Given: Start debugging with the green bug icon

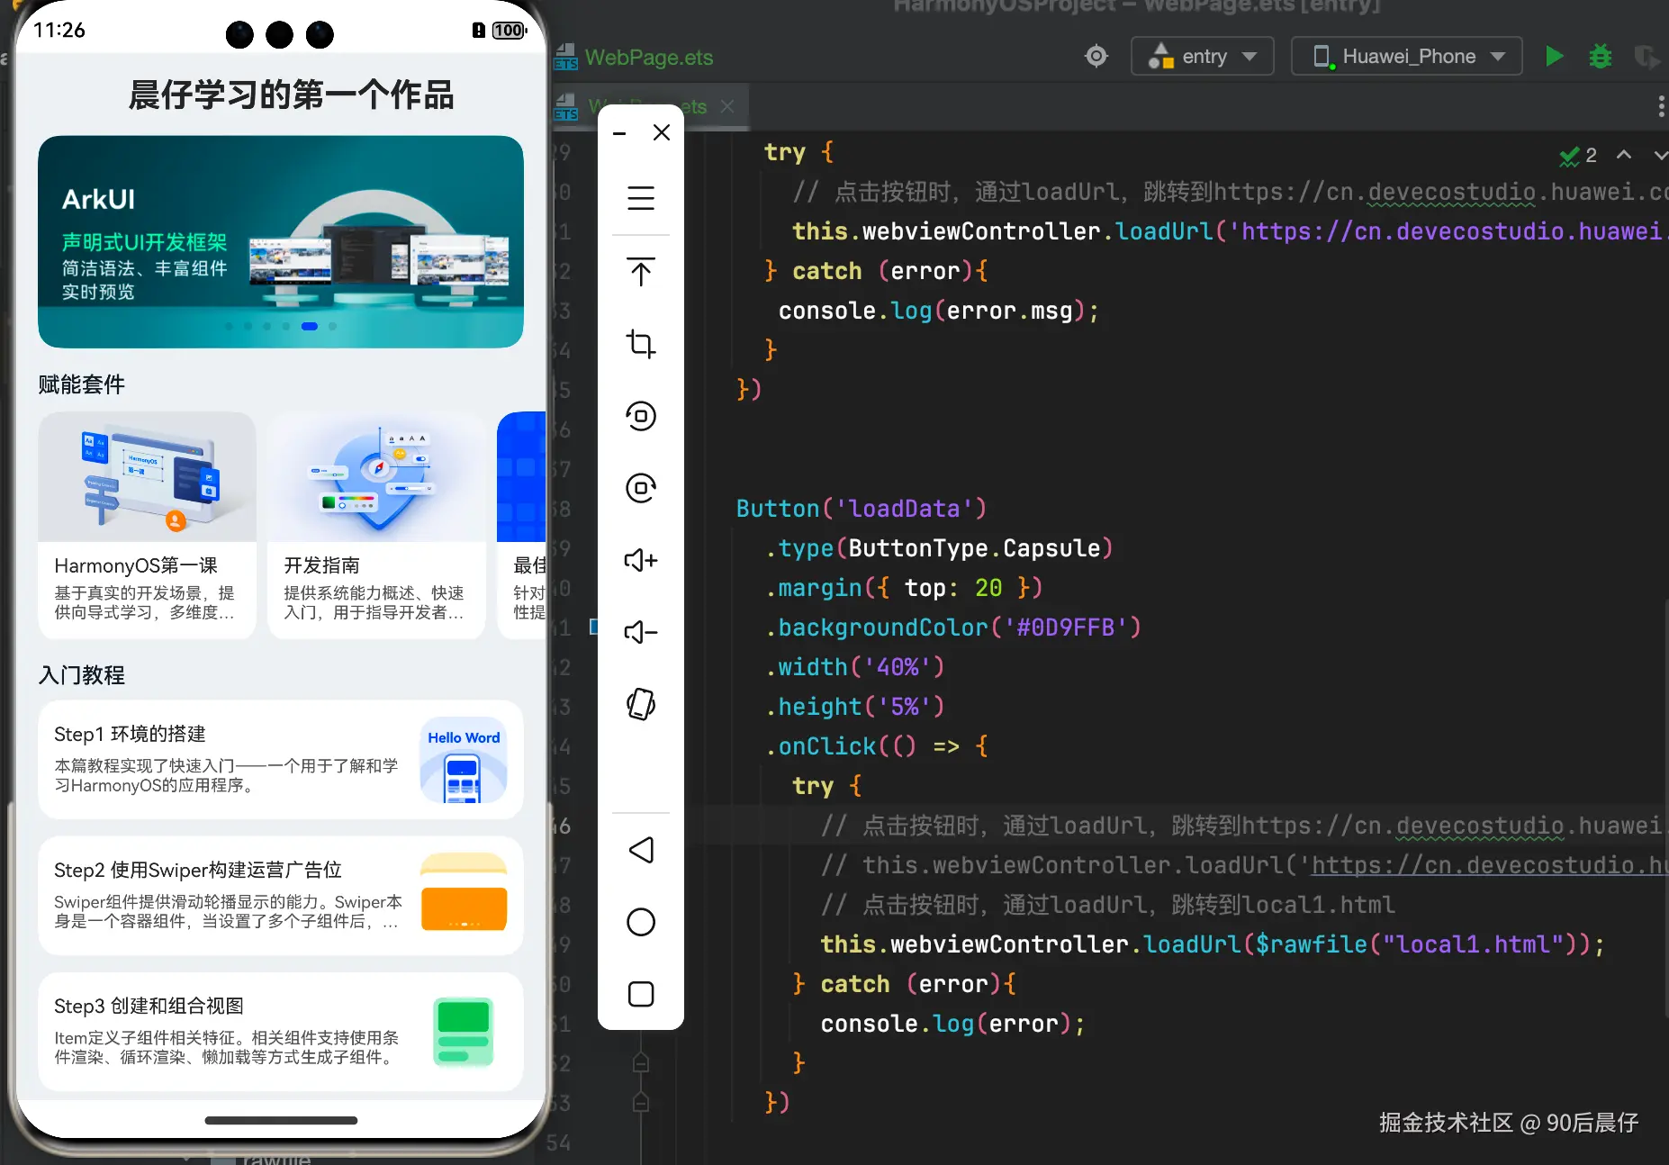Looking at the screenshot, I should pos(1601,57).
